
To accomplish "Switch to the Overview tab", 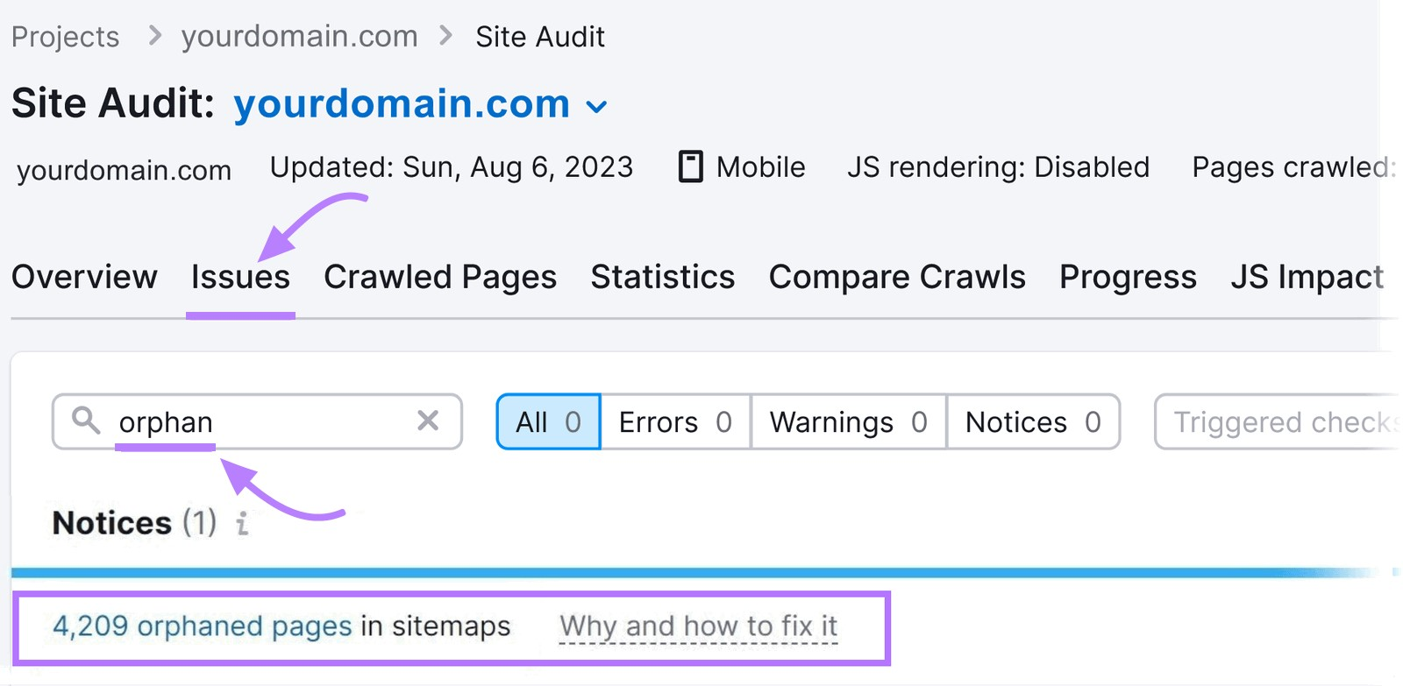I will (84, 277).
